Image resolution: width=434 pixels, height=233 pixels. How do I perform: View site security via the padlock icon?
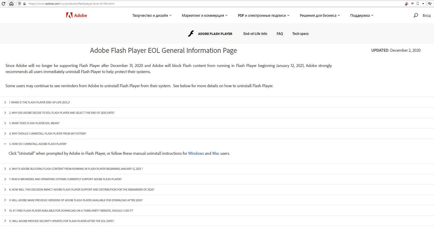(x=24, y=4)
